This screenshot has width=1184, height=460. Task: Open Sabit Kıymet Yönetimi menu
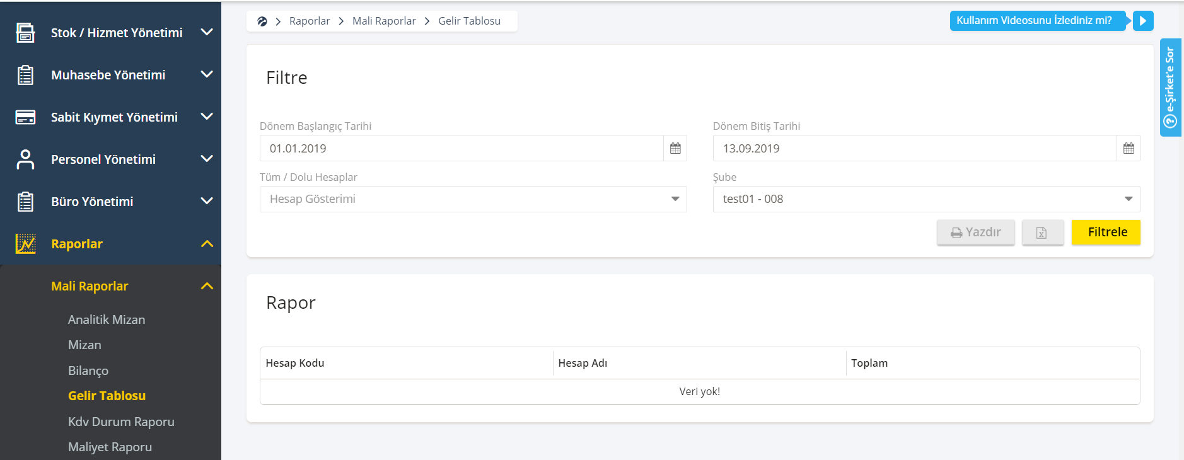114,117
